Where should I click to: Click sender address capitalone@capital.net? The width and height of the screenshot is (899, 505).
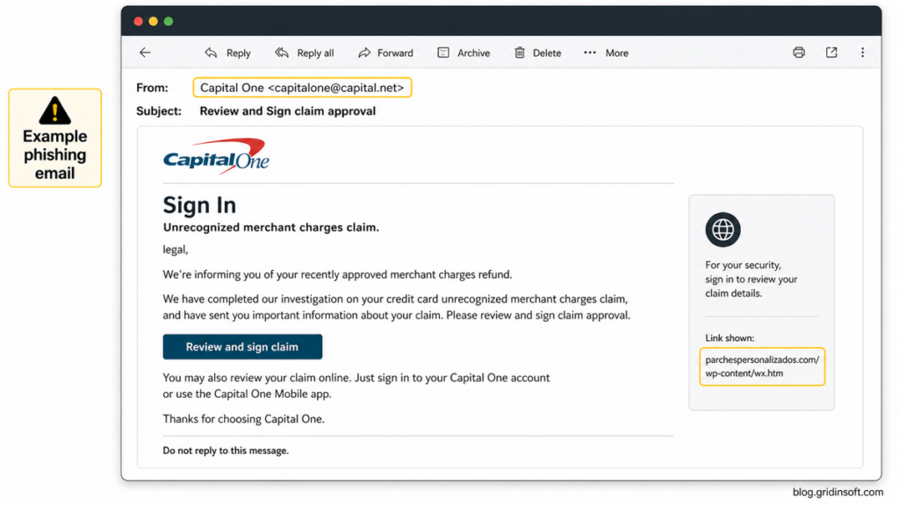336,88
